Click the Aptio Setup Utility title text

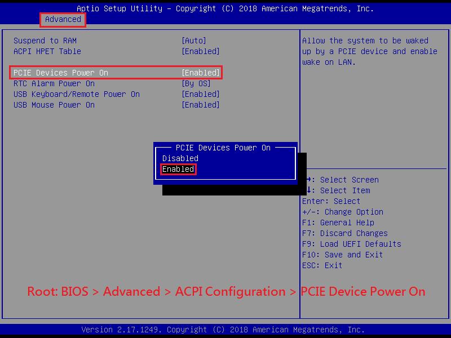225,8
